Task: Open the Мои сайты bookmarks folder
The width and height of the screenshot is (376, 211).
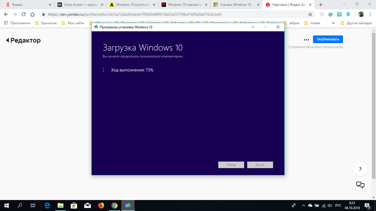Action: point(73,23)
